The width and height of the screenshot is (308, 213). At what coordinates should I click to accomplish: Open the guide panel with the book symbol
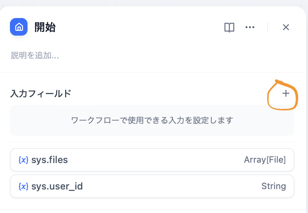pos(229,27)
